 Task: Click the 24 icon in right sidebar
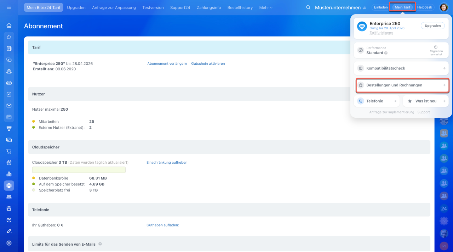point(444,209)
